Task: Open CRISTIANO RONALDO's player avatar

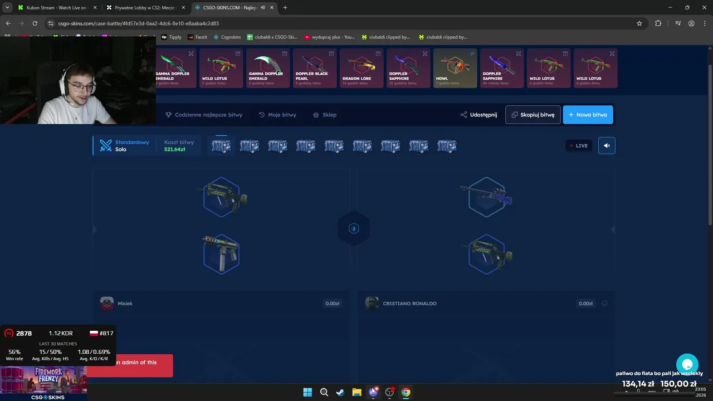Action: [x=372, y=304]
